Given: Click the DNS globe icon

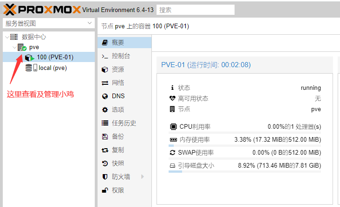Looking at the screenshot, I should [x=105, y=96].
